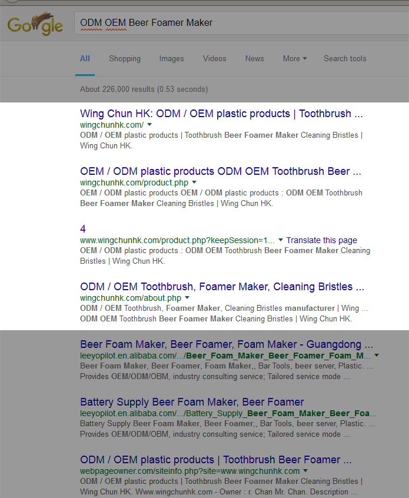Expand the More dropdown menu
This screenshot has height=498, width=409.
[295, 59]
